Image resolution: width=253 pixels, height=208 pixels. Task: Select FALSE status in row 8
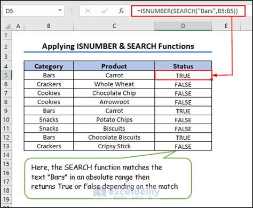tap(183, 102)
